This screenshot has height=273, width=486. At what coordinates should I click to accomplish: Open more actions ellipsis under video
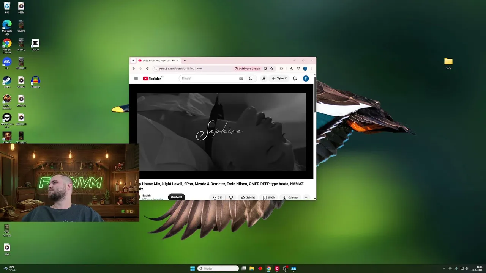[x=306, y=198]
